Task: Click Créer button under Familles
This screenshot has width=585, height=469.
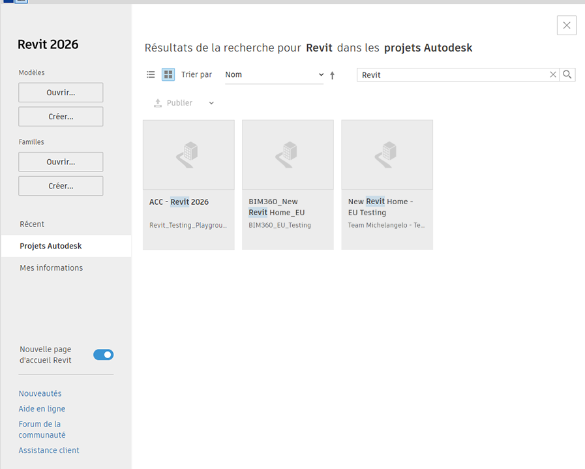Action: 61,186
